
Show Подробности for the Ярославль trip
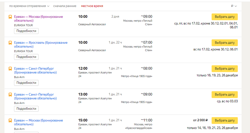coord(26,57)
